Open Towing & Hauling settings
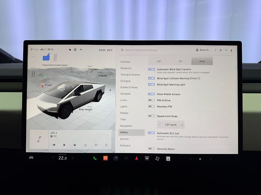The width and height of the screenshot is (261, 195). click(130, 75)
